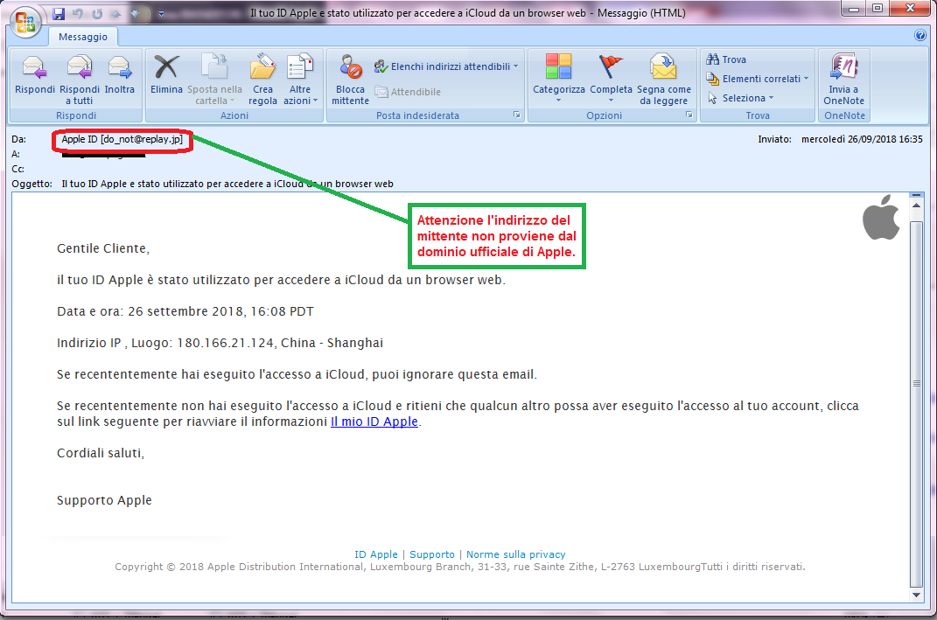Click Invia a OneNote icon
The image size is (937, 620).
(843, 66)
